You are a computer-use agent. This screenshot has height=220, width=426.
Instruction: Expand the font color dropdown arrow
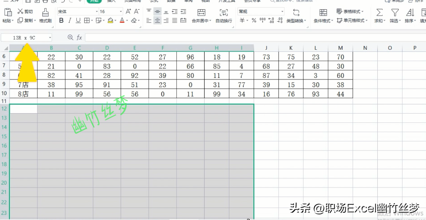(x=127, y=20)
